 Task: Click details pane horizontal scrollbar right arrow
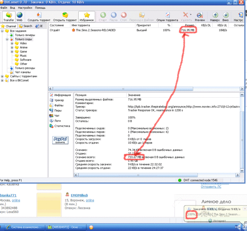pos(237,175)
